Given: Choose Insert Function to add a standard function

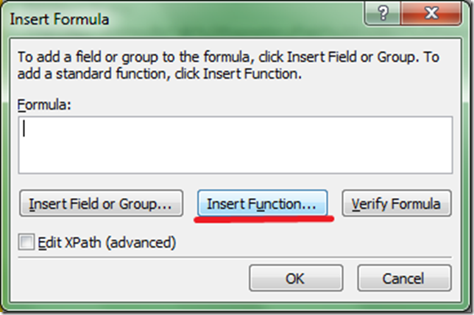Looking at the screenshot, I should point(261,204).
